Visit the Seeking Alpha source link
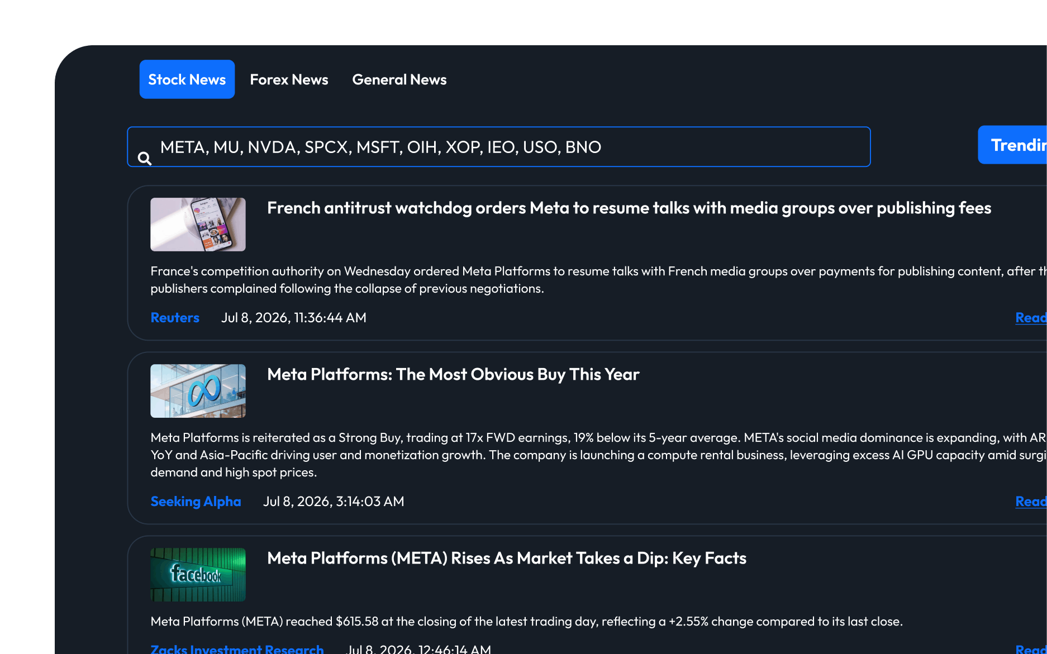This screenshot has height=654, width=1047. pyautogui.click(x=196, y=502)
